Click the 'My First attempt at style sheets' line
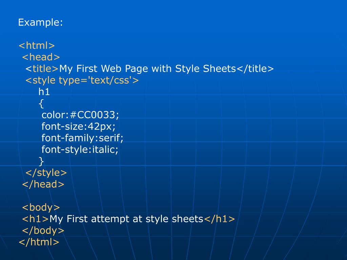 tap(128, 219)
